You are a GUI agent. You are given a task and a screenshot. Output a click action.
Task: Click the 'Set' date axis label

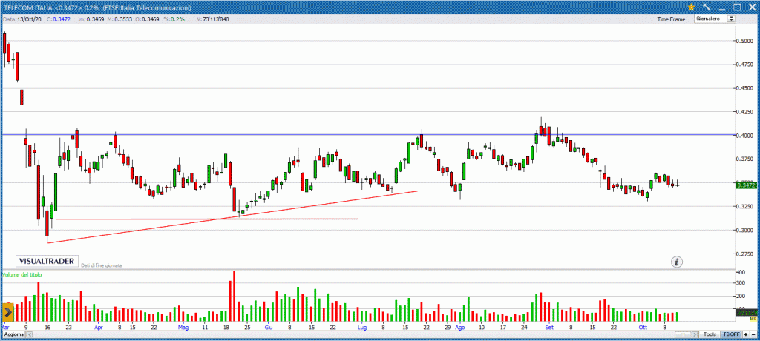click(549, 328)
